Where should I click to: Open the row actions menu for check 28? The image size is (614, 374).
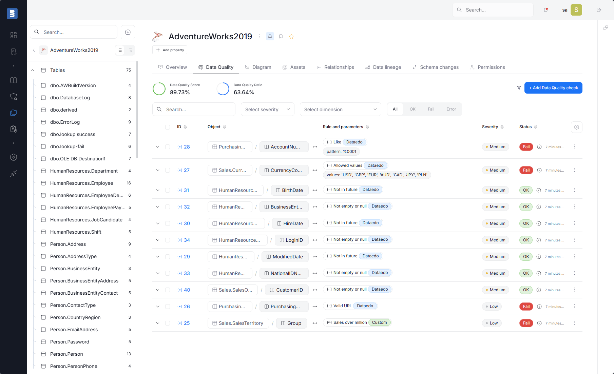tap(574, 147)
